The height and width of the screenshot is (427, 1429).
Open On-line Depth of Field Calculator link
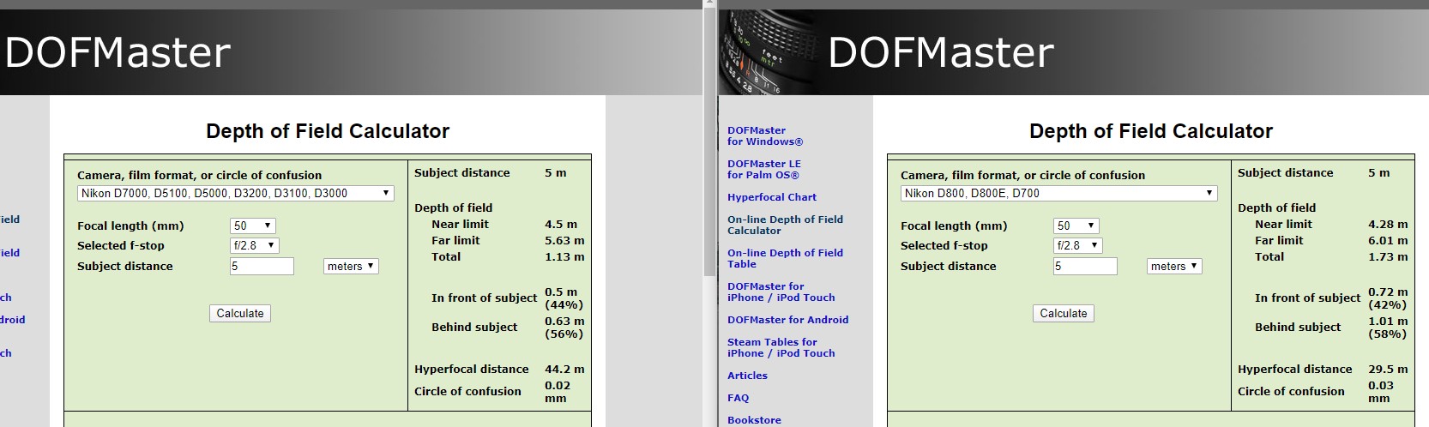785,226
